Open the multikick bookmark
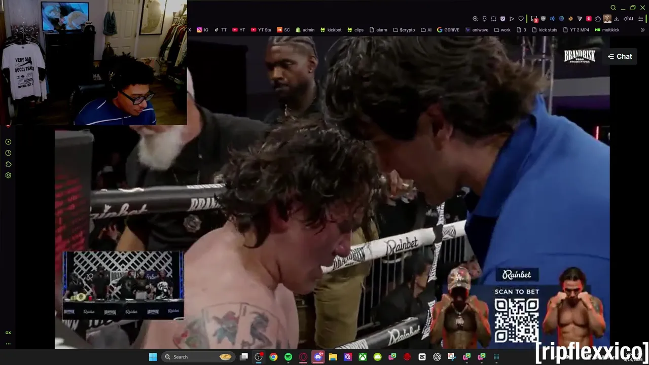Image resolution: width=649 pixels, height=365 pixels. point(607,30)
